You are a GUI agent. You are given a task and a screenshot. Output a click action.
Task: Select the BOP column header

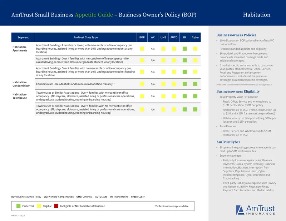coord(142,38)
